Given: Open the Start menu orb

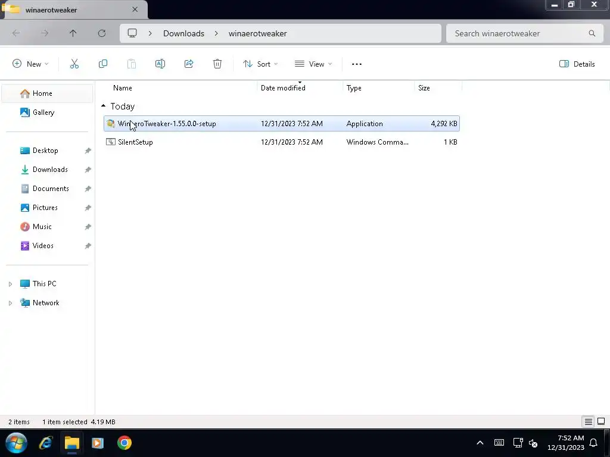Looking at the screenshot, I should point(16,443).
